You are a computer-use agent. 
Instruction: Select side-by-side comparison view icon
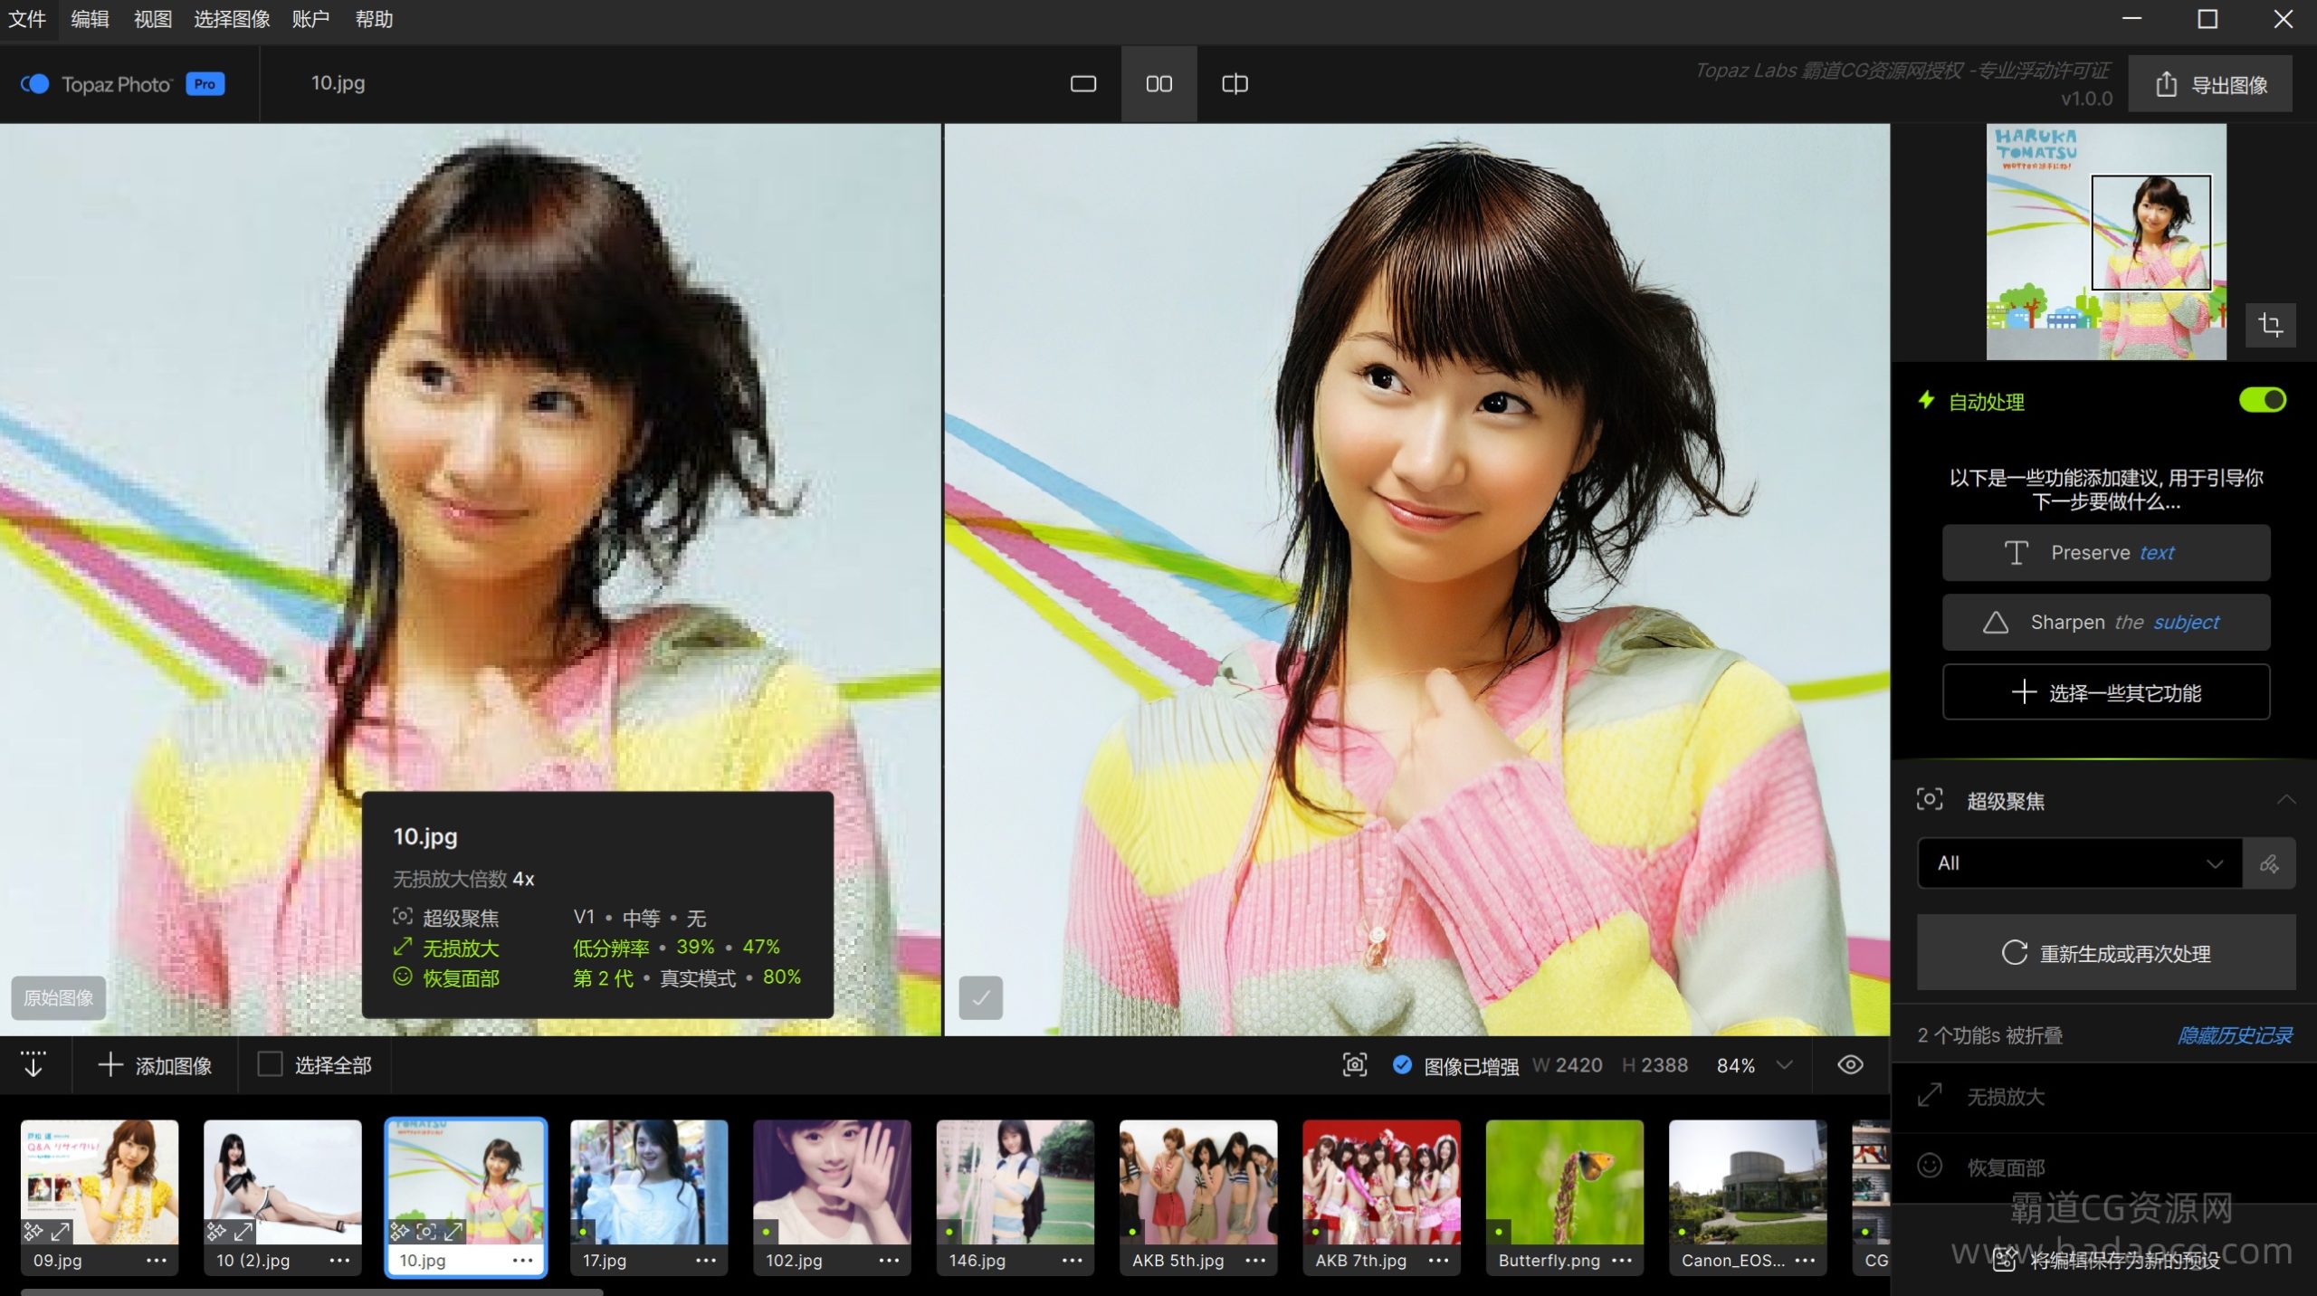pos(1158,84)
